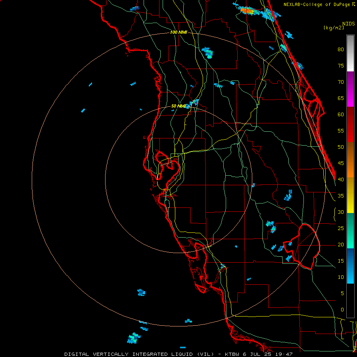Click the 75 value on color scale

(341, 65)
